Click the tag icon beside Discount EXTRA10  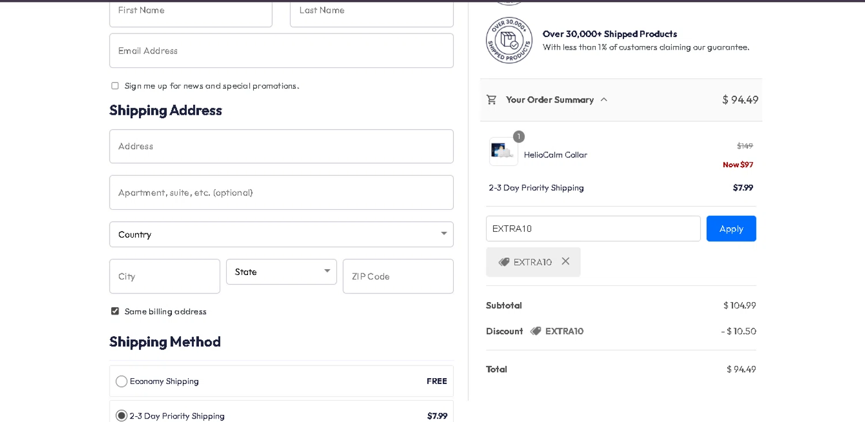point(536,331)
